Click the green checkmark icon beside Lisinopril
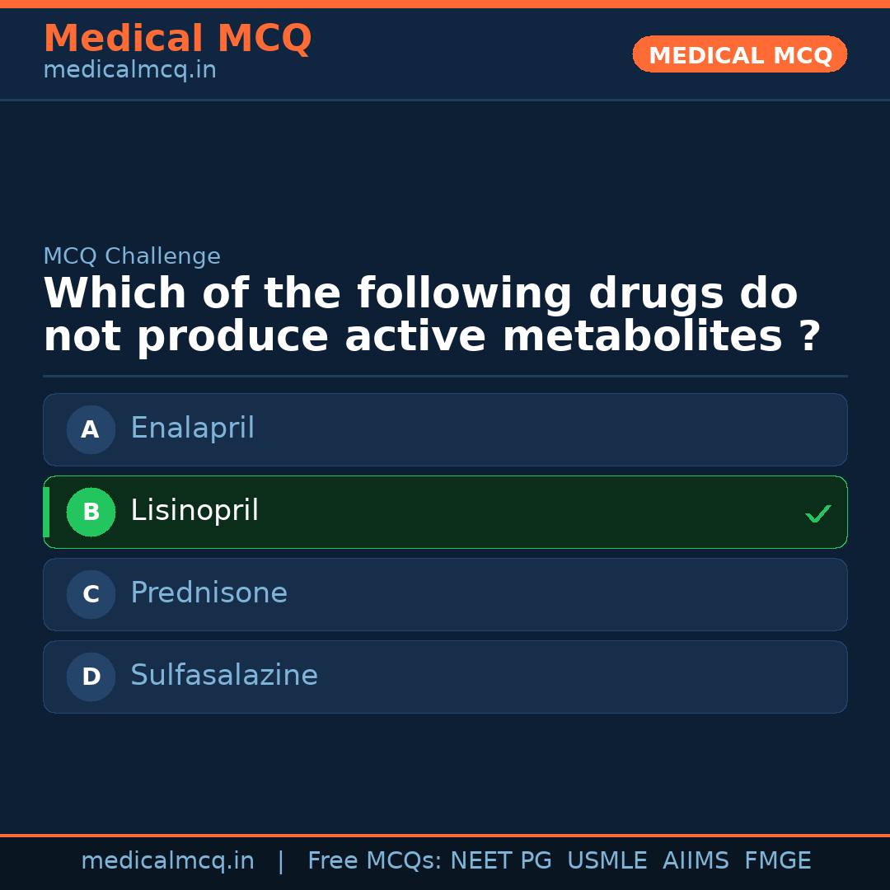The image size is (890, 890). [x=817, y=514]
